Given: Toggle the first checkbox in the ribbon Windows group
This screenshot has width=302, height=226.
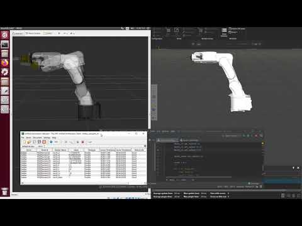Looking at the screenshot, I should click(230, 29).
